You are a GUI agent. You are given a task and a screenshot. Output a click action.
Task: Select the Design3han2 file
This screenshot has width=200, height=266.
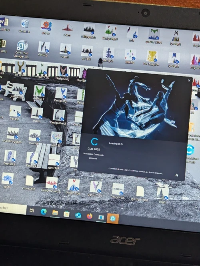[58, 117]
